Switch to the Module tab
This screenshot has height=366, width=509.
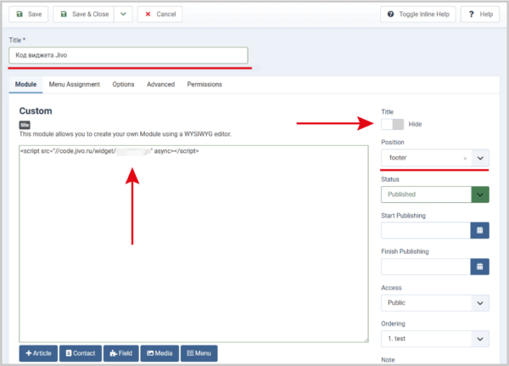(x=25, y=85)
